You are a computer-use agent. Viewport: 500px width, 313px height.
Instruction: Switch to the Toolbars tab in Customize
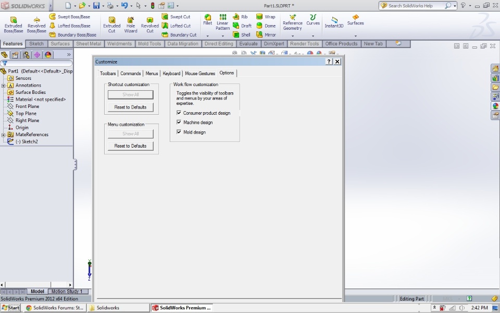108,74
